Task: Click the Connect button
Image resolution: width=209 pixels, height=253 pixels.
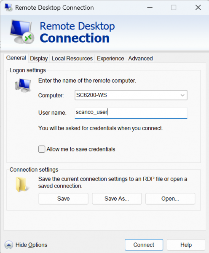Action: 144,245
